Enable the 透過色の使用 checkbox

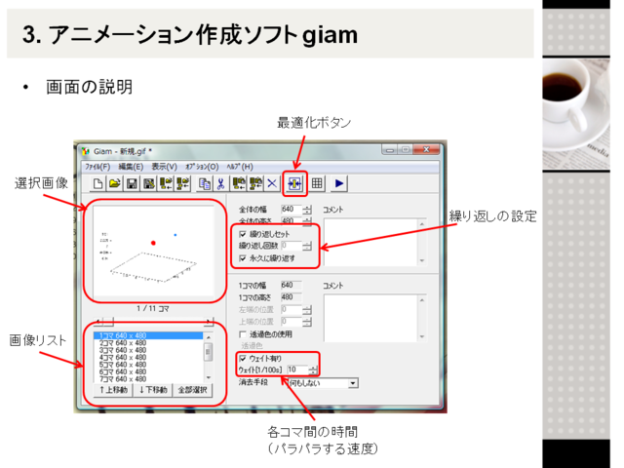[243, 334]
